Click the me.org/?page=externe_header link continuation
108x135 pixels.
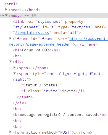[40, 44]
